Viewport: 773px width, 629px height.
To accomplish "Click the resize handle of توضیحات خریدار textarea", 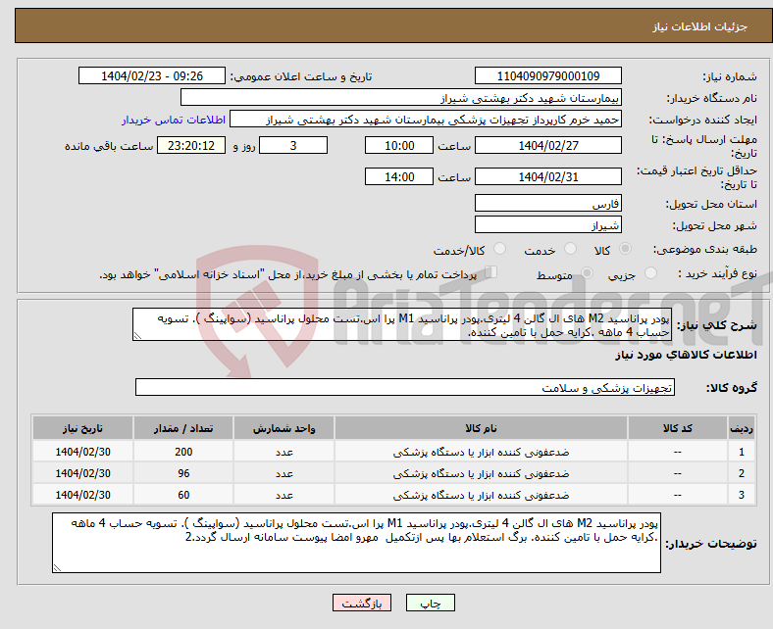I will pos(57,568).
